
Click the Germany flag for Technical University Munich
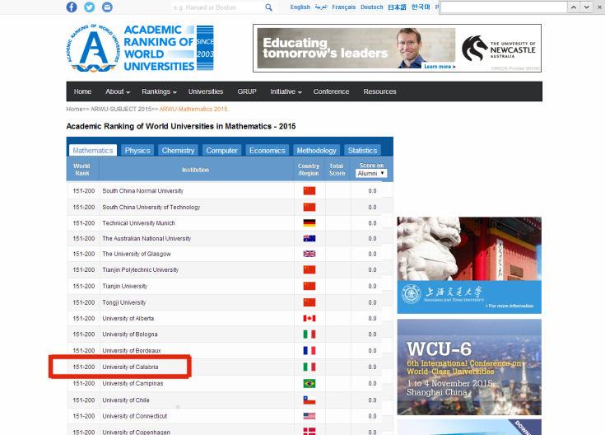309,223
